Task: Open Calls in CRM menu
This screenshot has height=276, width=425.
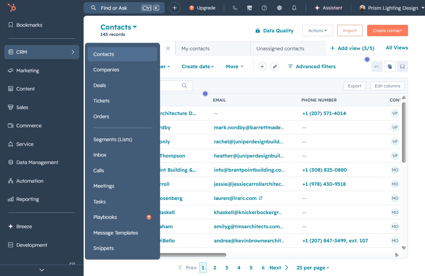Action: (122, 170)
